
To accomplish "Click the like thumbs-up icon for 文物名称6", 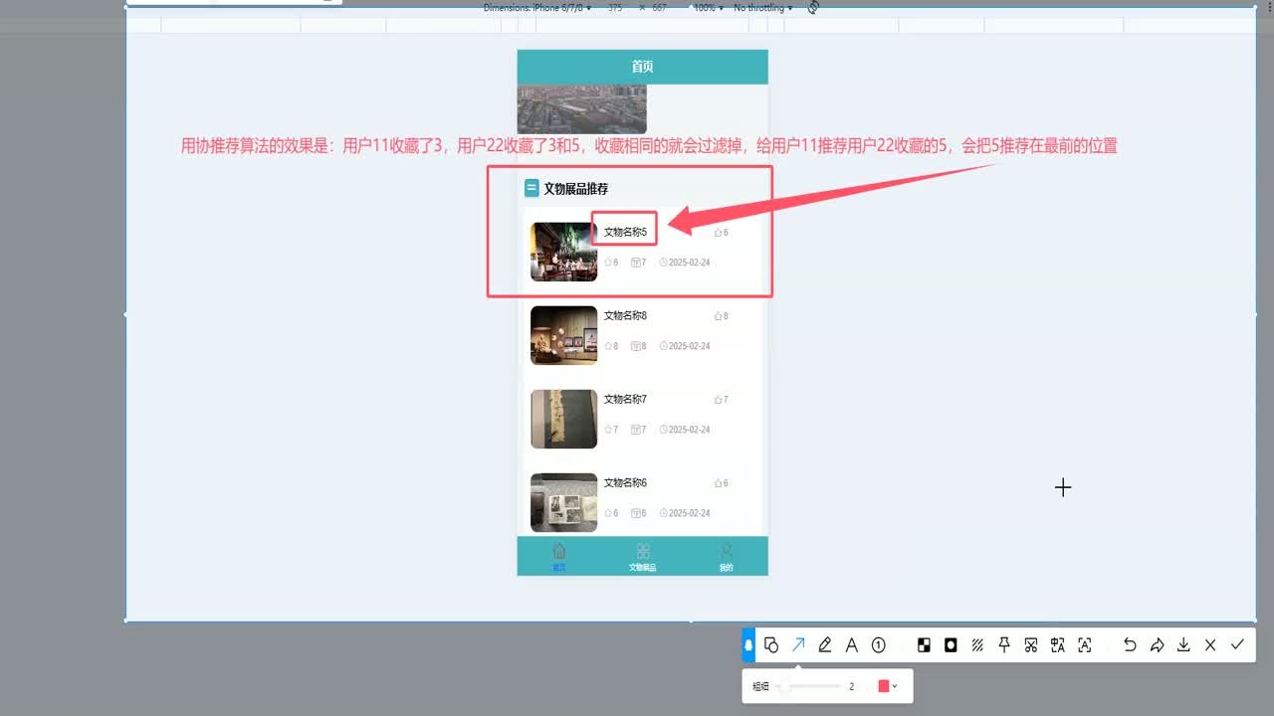I will click(x=718, y=483).
